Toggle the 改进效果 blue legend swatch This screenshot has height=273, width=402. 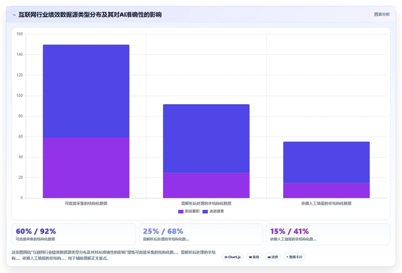click(205, 211)
